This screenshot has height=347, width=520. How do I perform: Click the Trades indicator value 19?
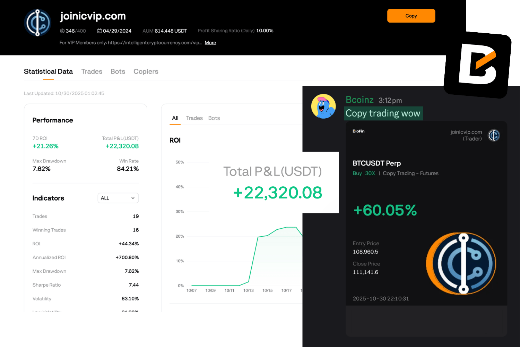tap(136, 216)
